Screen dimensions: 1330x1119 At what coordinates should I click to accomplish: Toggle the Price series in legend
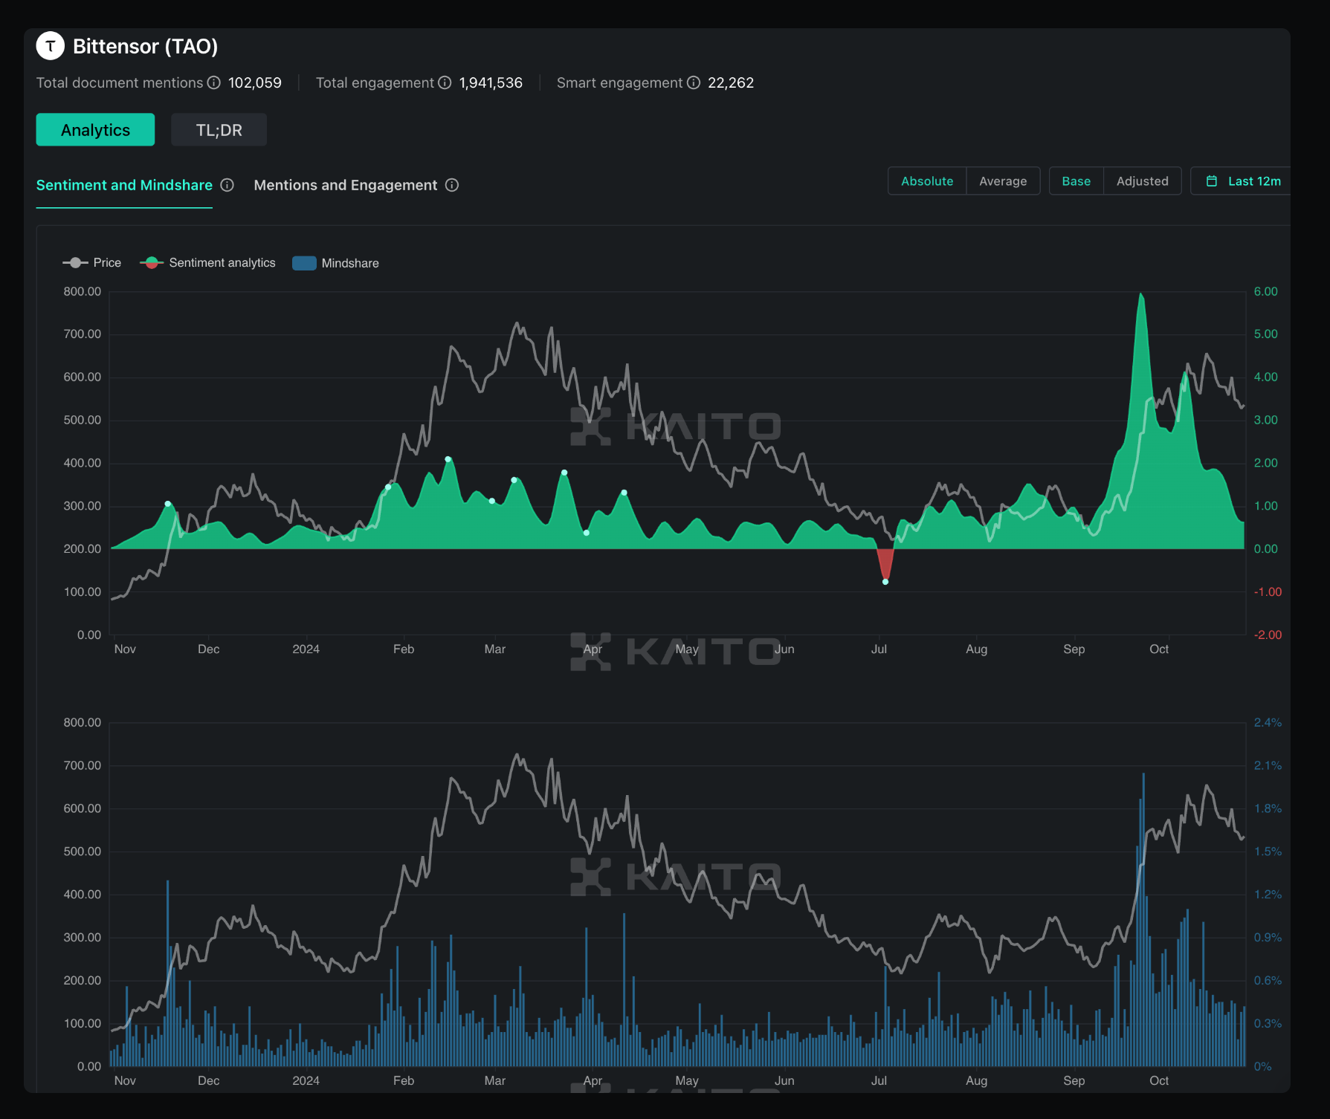click(x=92, y=263)
